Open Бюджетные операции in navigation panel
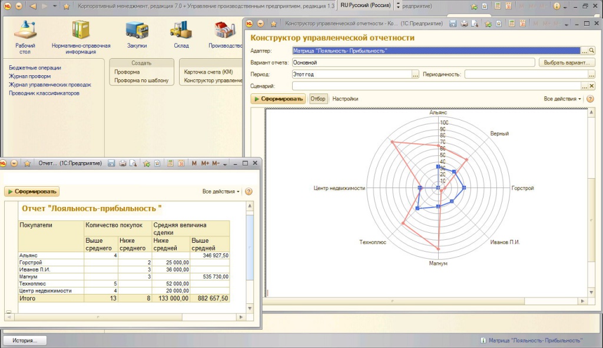 35,68
